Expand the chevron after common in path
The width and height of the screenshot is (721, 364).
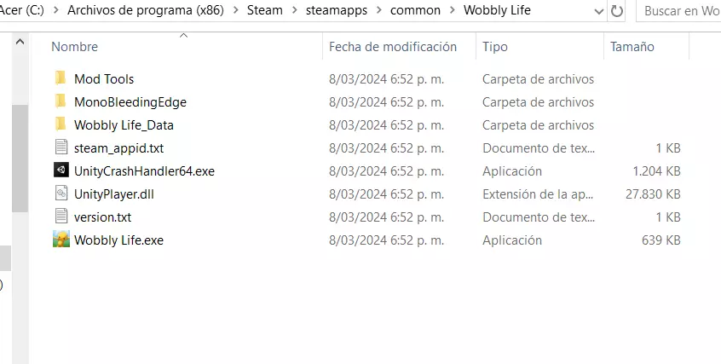click(x=452, y=11)
